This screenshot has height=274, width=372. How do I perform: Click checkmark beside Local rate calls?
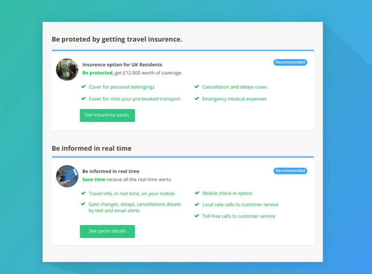click(197, 204)
